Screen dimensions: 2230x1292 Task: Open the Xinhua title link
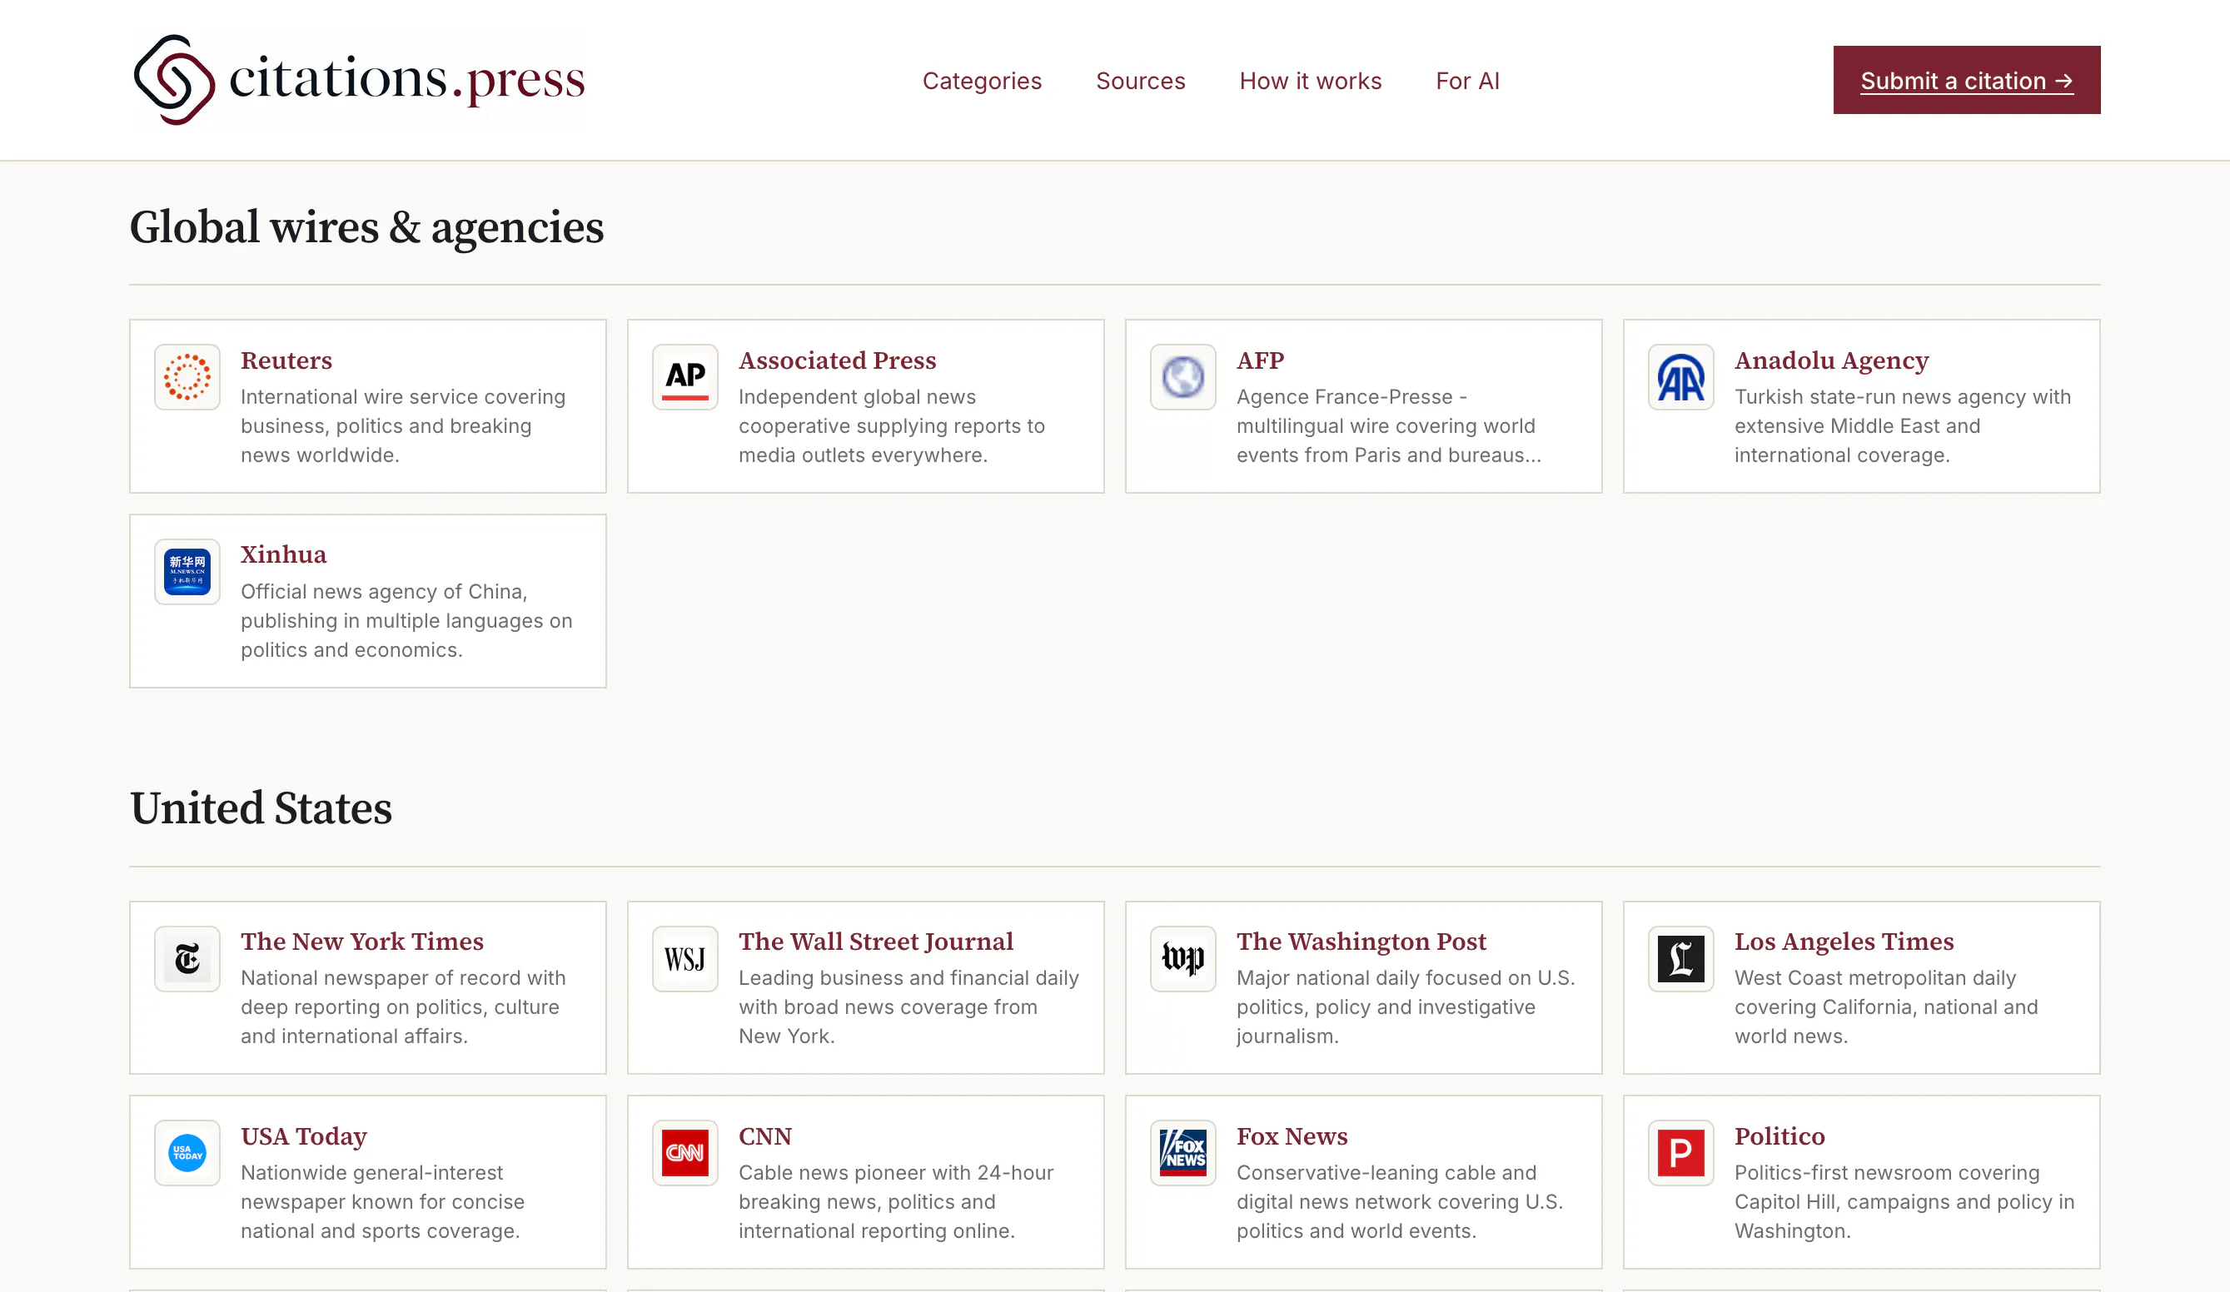click(283, 554)
